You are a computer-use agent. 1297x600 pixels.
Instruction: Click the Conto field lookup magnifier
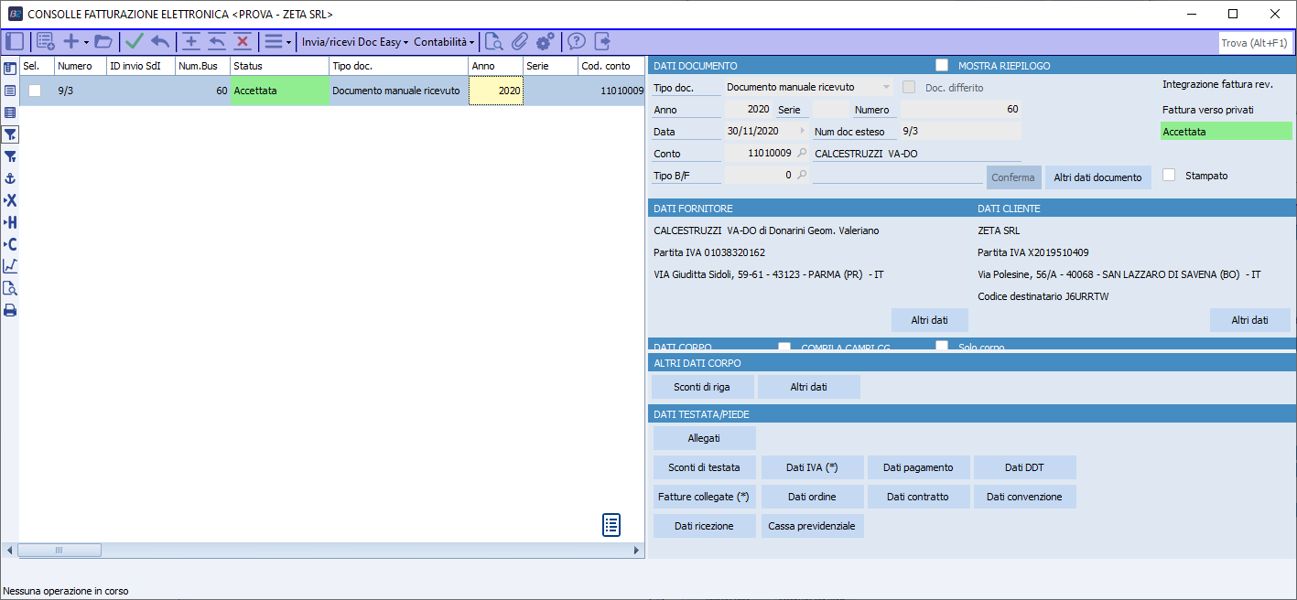pyautogui.click(x=802, y=153)
